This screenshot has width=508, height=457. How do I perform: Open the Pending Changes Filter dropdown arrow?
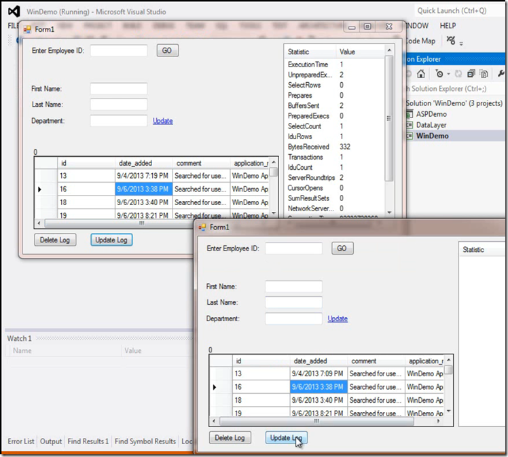tap(449, 74)
